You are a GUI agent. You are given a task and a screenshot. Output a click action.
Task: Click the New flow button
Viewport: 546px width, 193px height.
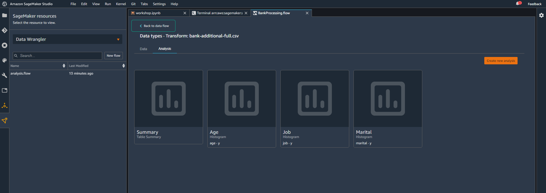point(113,56)
